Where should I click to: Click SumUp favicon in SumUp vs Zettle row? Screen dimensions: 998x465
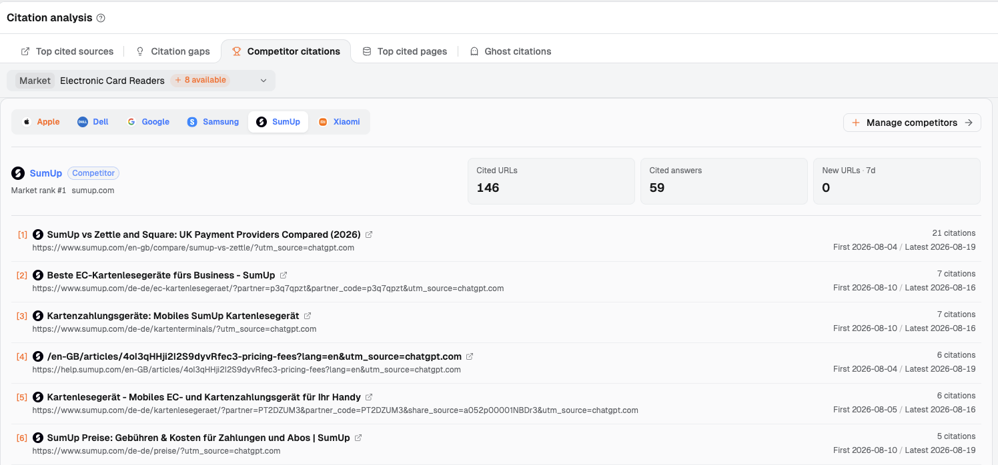coord(38,234)
